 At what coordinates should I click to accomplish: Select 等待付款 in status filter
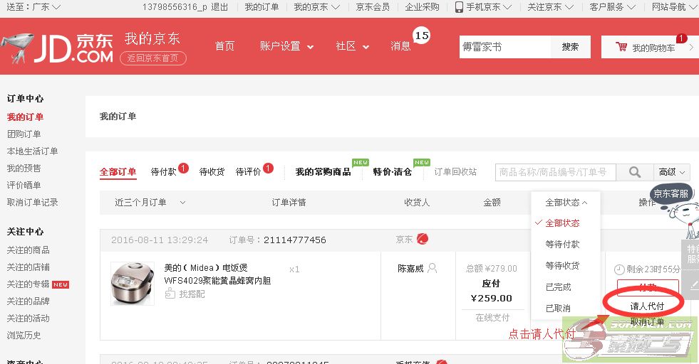click(562, 245)
